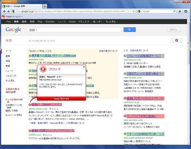The image size is (191, 149).
Task: Open new tab with plus button
Action: pos(45,6)
